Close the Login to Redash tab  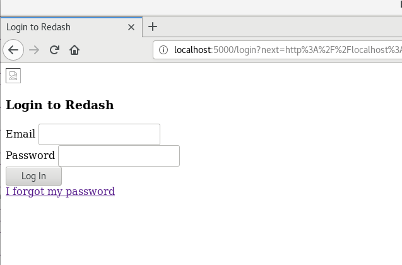[x=131, y=27]
